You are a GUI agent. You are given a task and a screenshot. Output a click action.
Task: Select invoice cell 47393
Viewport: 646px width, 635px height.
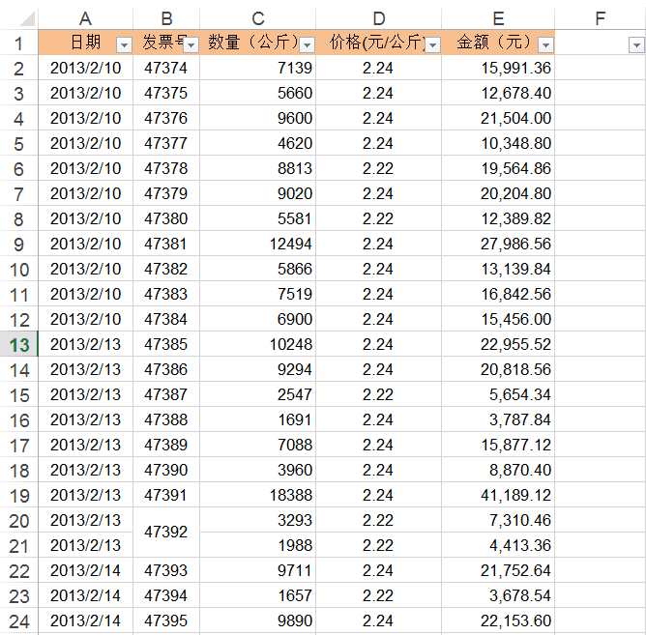(166, 570)
